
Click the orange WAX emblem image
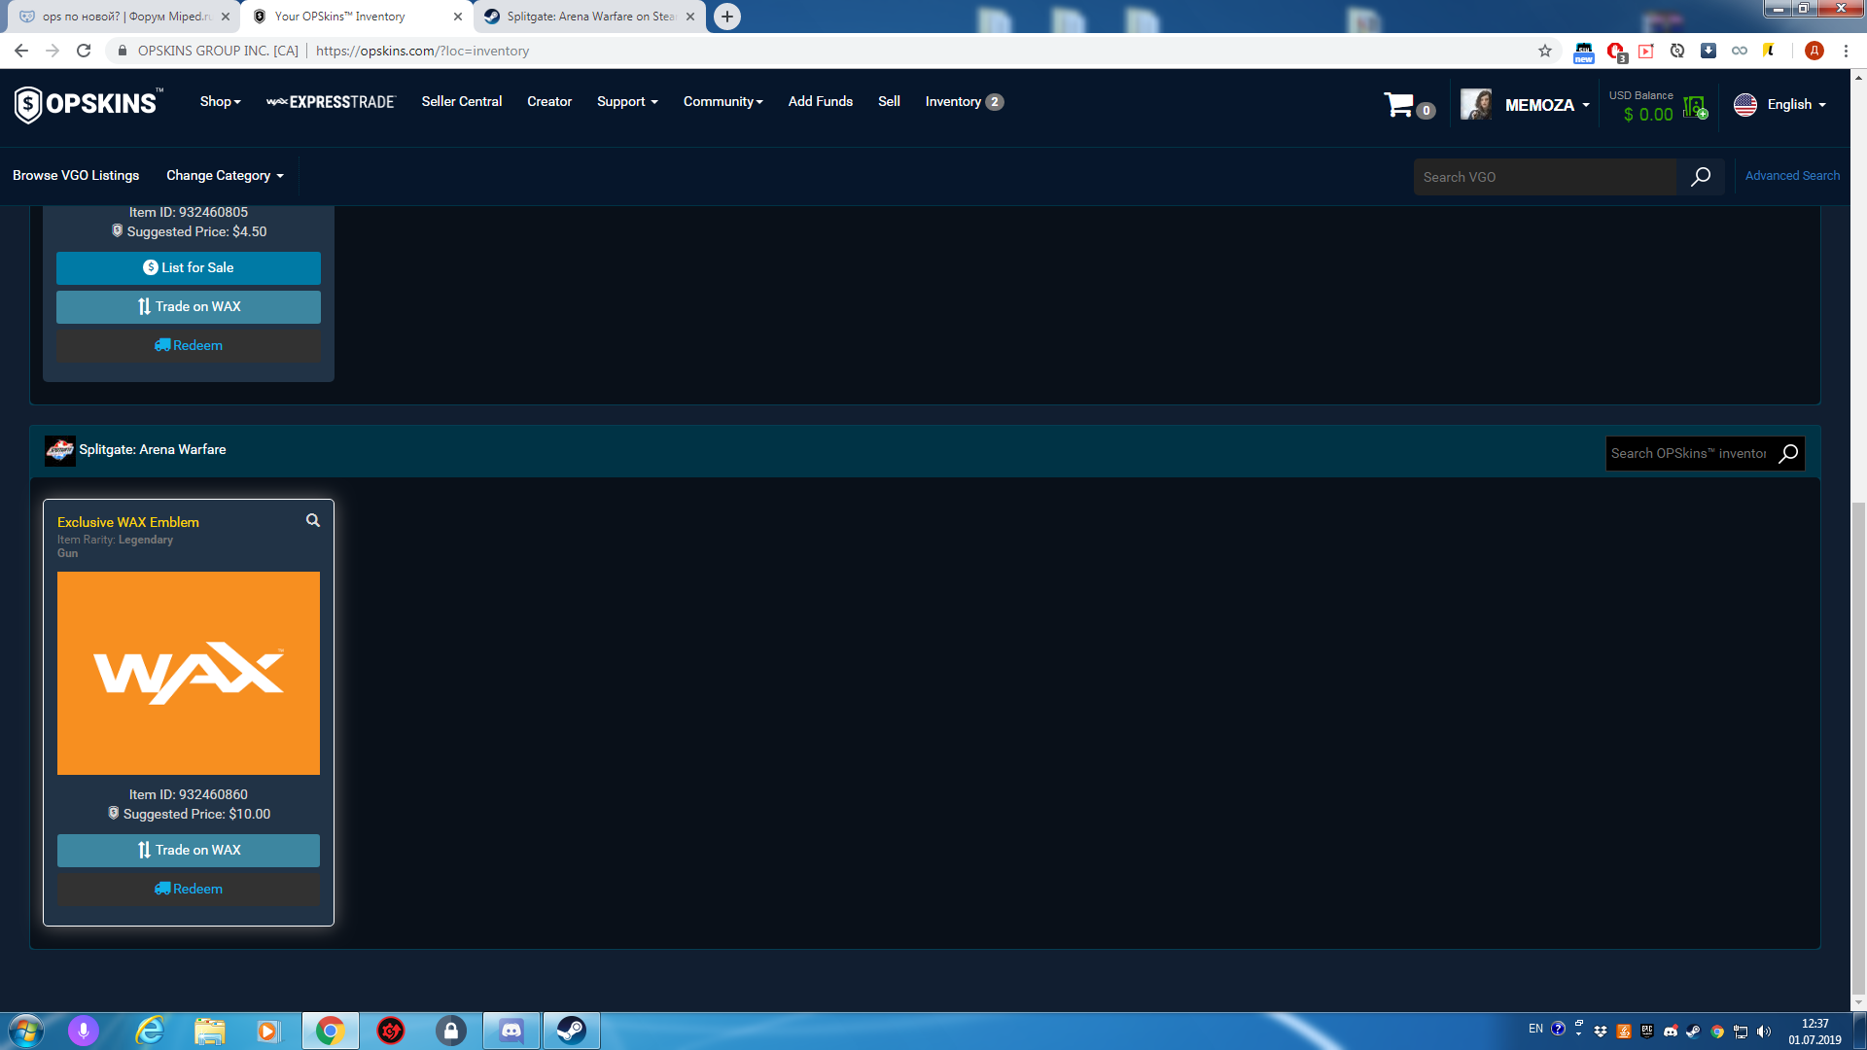[x=189, y=674]
